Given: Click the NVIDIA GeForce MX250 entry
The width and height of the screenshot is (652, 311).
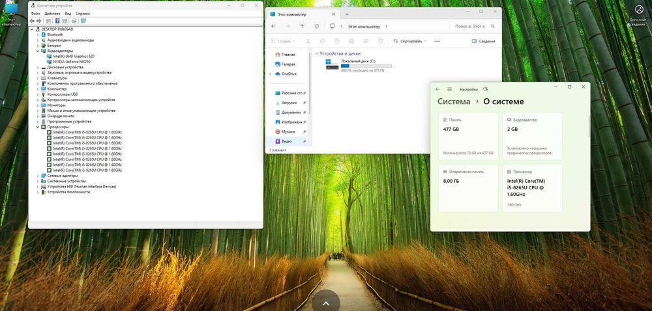Looking at the screenshot, I should [x=72, y=62].
